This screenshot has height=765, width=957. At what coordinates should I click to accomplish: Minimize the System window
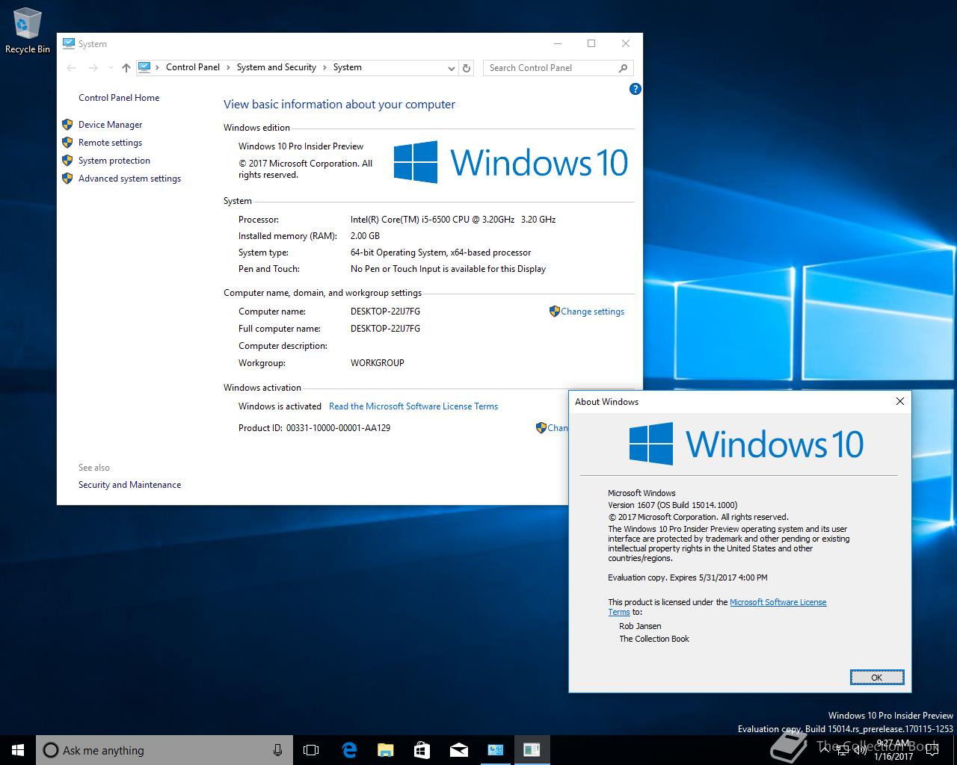pyautogui.click(x=557, y=43)
